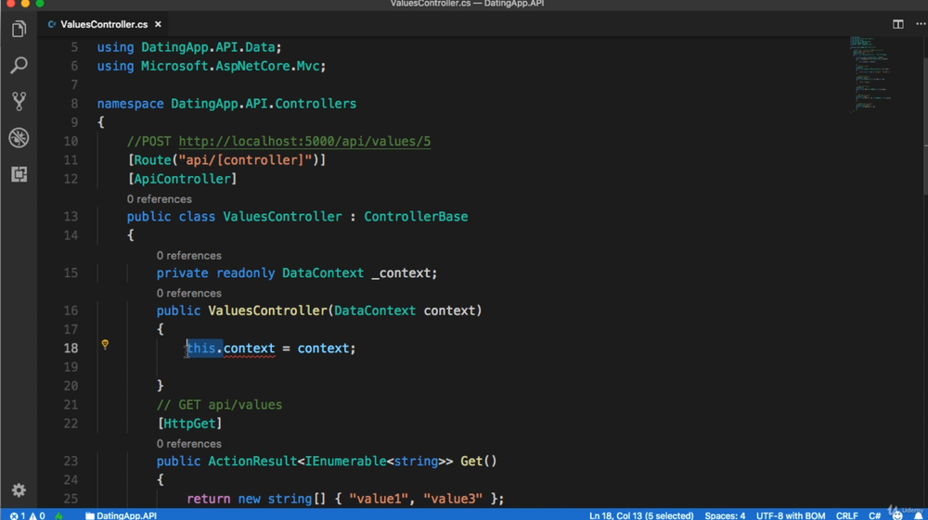Open the Search view in activity bar
Image resolution: width=928 pixels, height=520 pixels.
coord(19,65)
